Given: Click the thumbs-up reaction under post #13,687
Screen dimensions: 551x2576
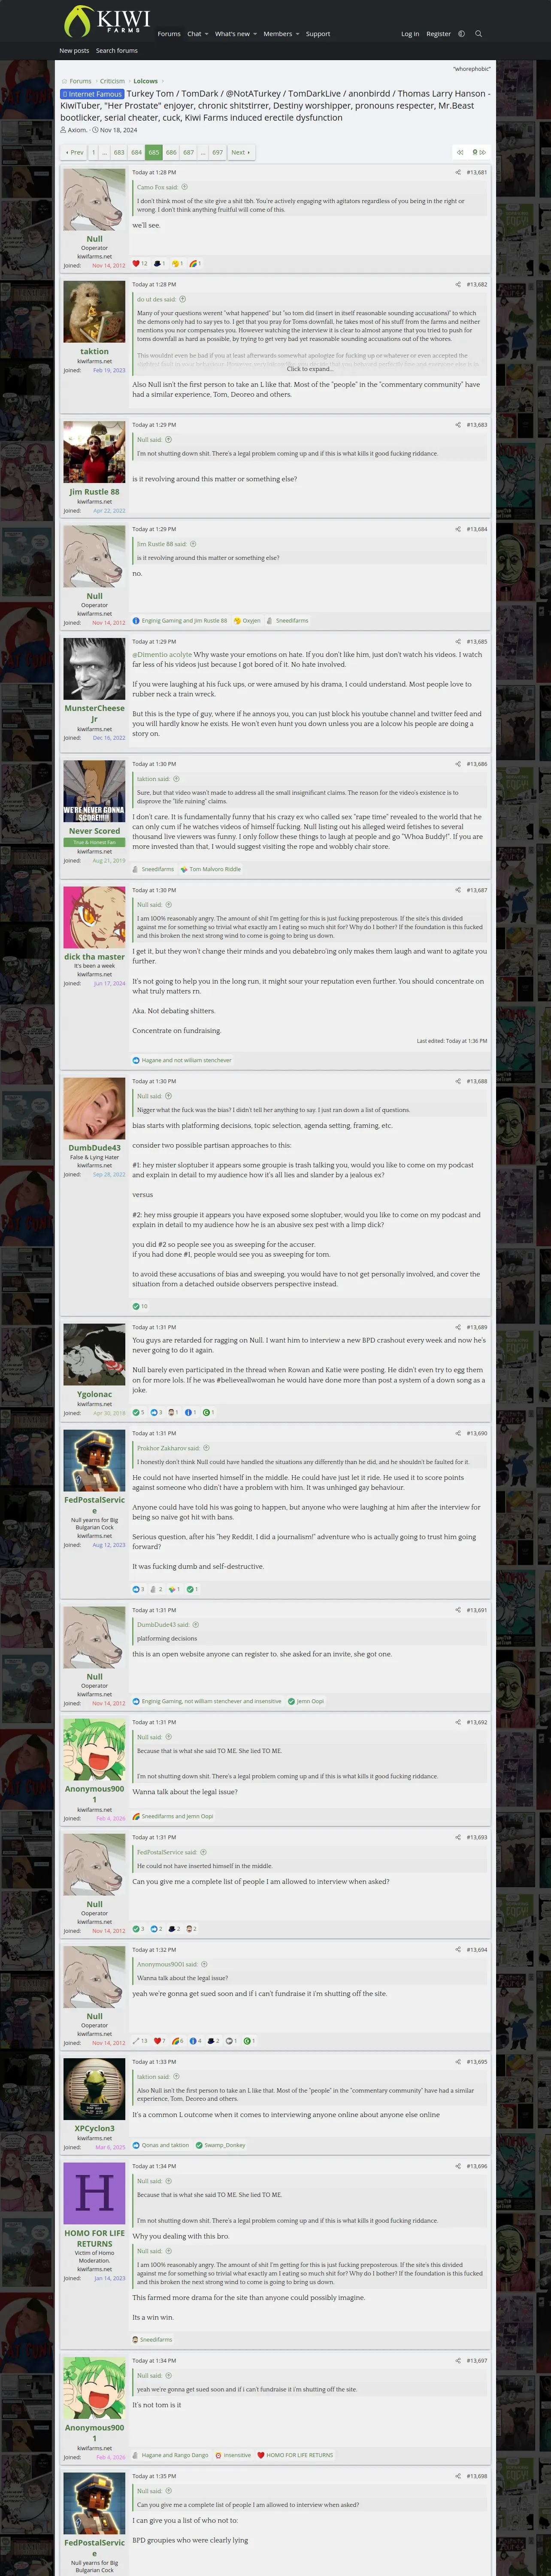Looking at the screenshot, I should click(x=136, y=1060).
